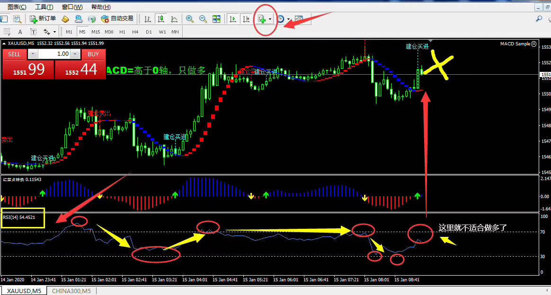Switch to D1 timeframe
This screenshot has width=551, height=295.
tap(149, 32)
